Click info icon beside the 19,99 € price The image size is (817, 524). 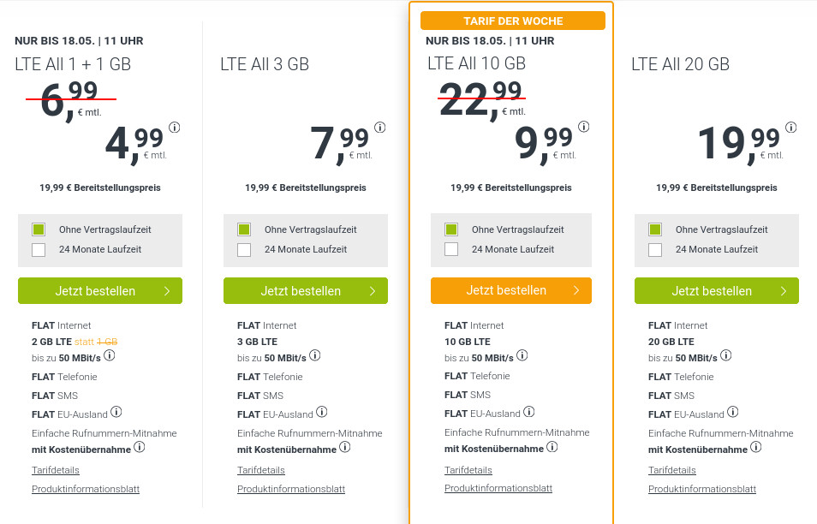pos(791,128)
